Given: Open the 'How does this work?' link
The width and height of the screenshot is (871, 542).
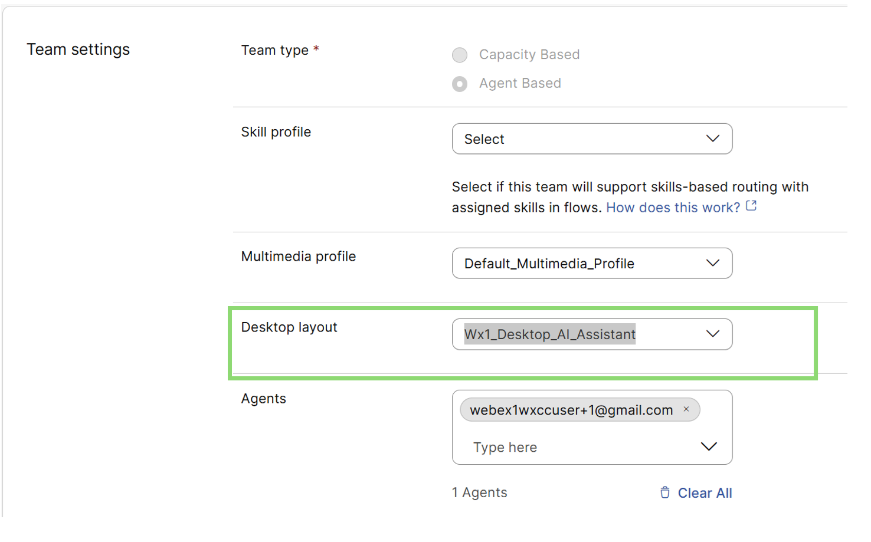Looking at the screenshot, I should [673, 208].
